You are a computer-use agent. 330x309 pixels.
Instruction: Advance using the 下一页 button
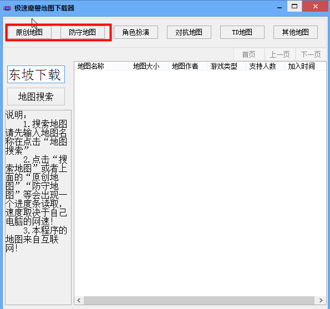click(311, 54)
